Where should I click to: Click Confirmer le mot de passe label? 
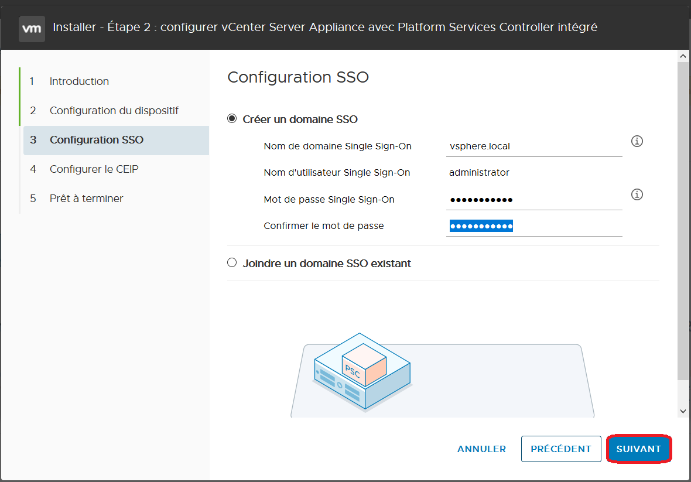323,226
